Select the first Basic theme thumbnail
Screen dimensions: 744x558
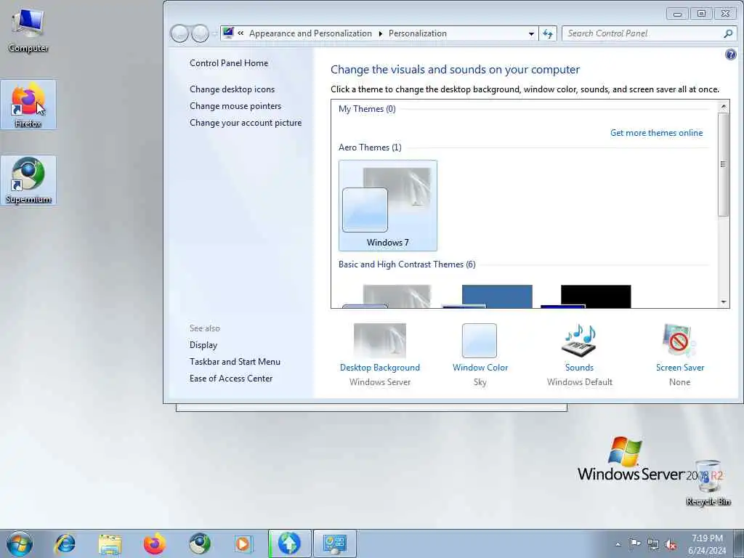pos(388,296)
